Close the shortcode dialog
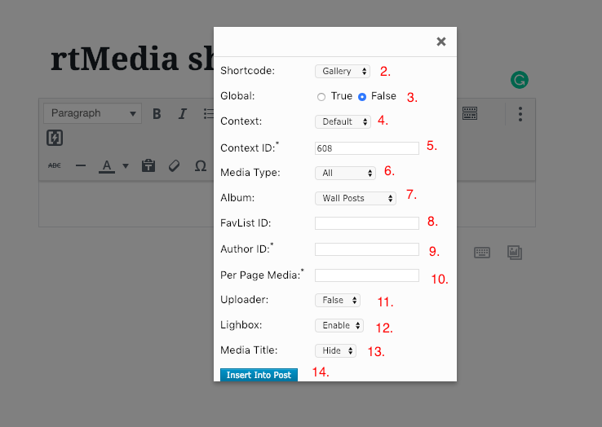Image resolution: width=602 pixels, height=427 pixels. 441,42
